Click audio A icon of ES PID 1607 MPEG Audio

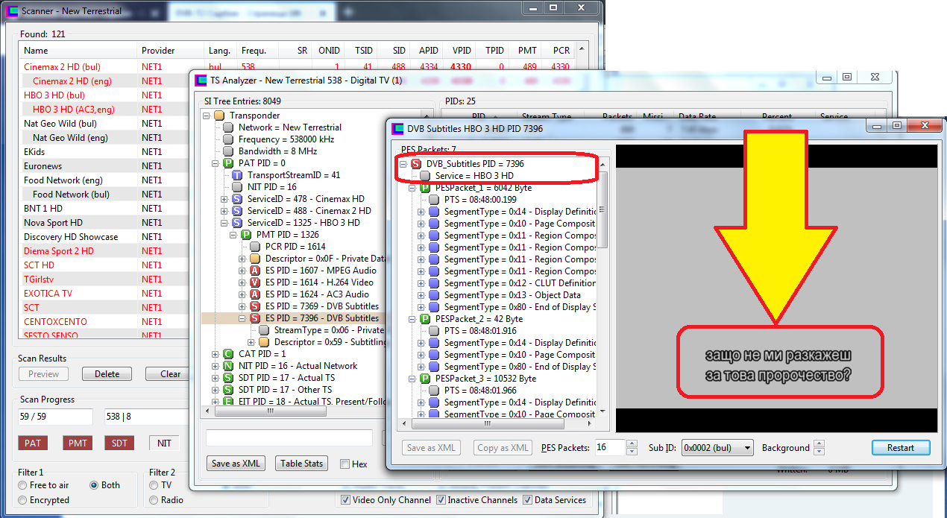click(x=255, y=271)
